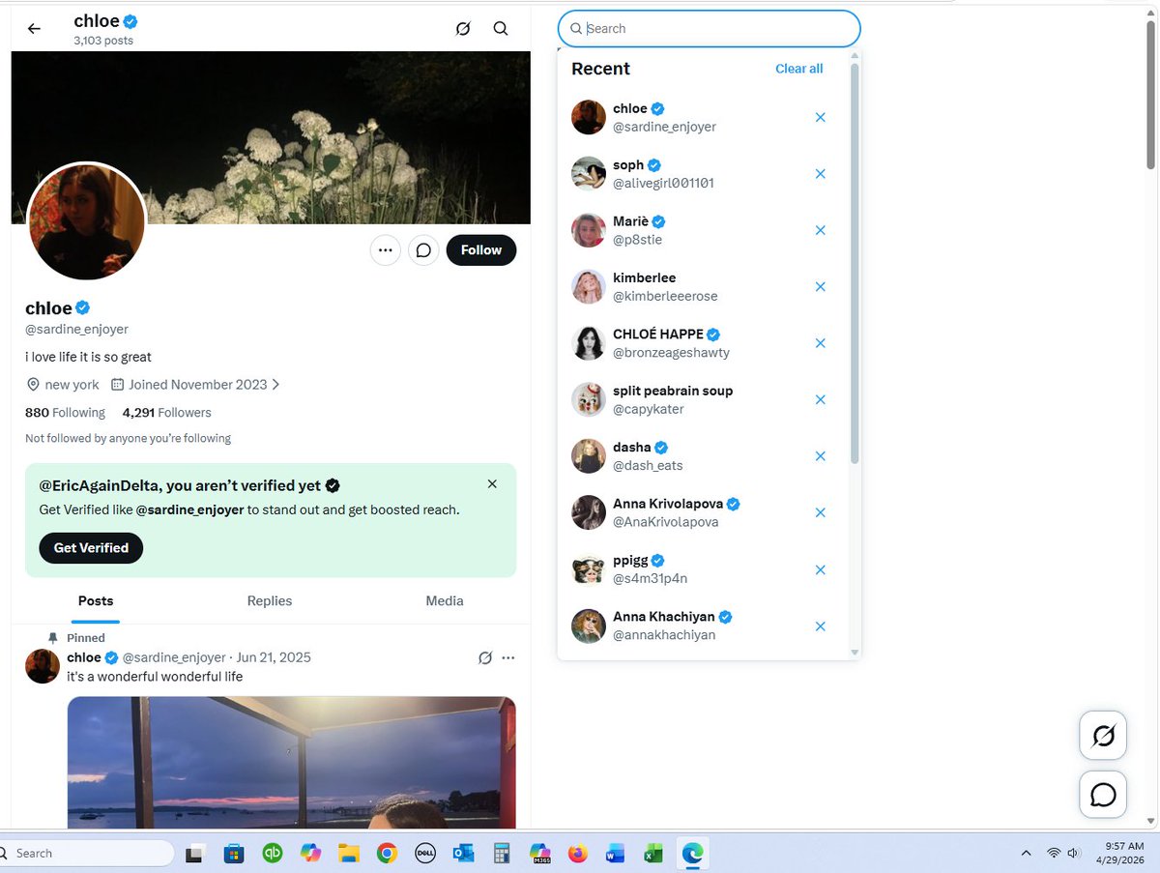Open the floating chat messages button

[x=1103, y=795]
